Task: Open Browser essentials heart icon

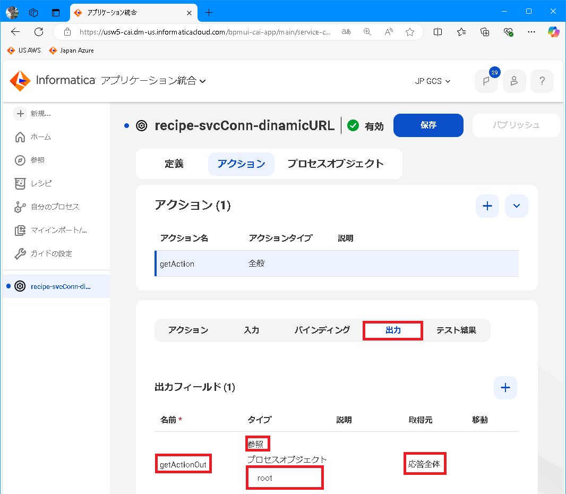Action: point(508,32)
